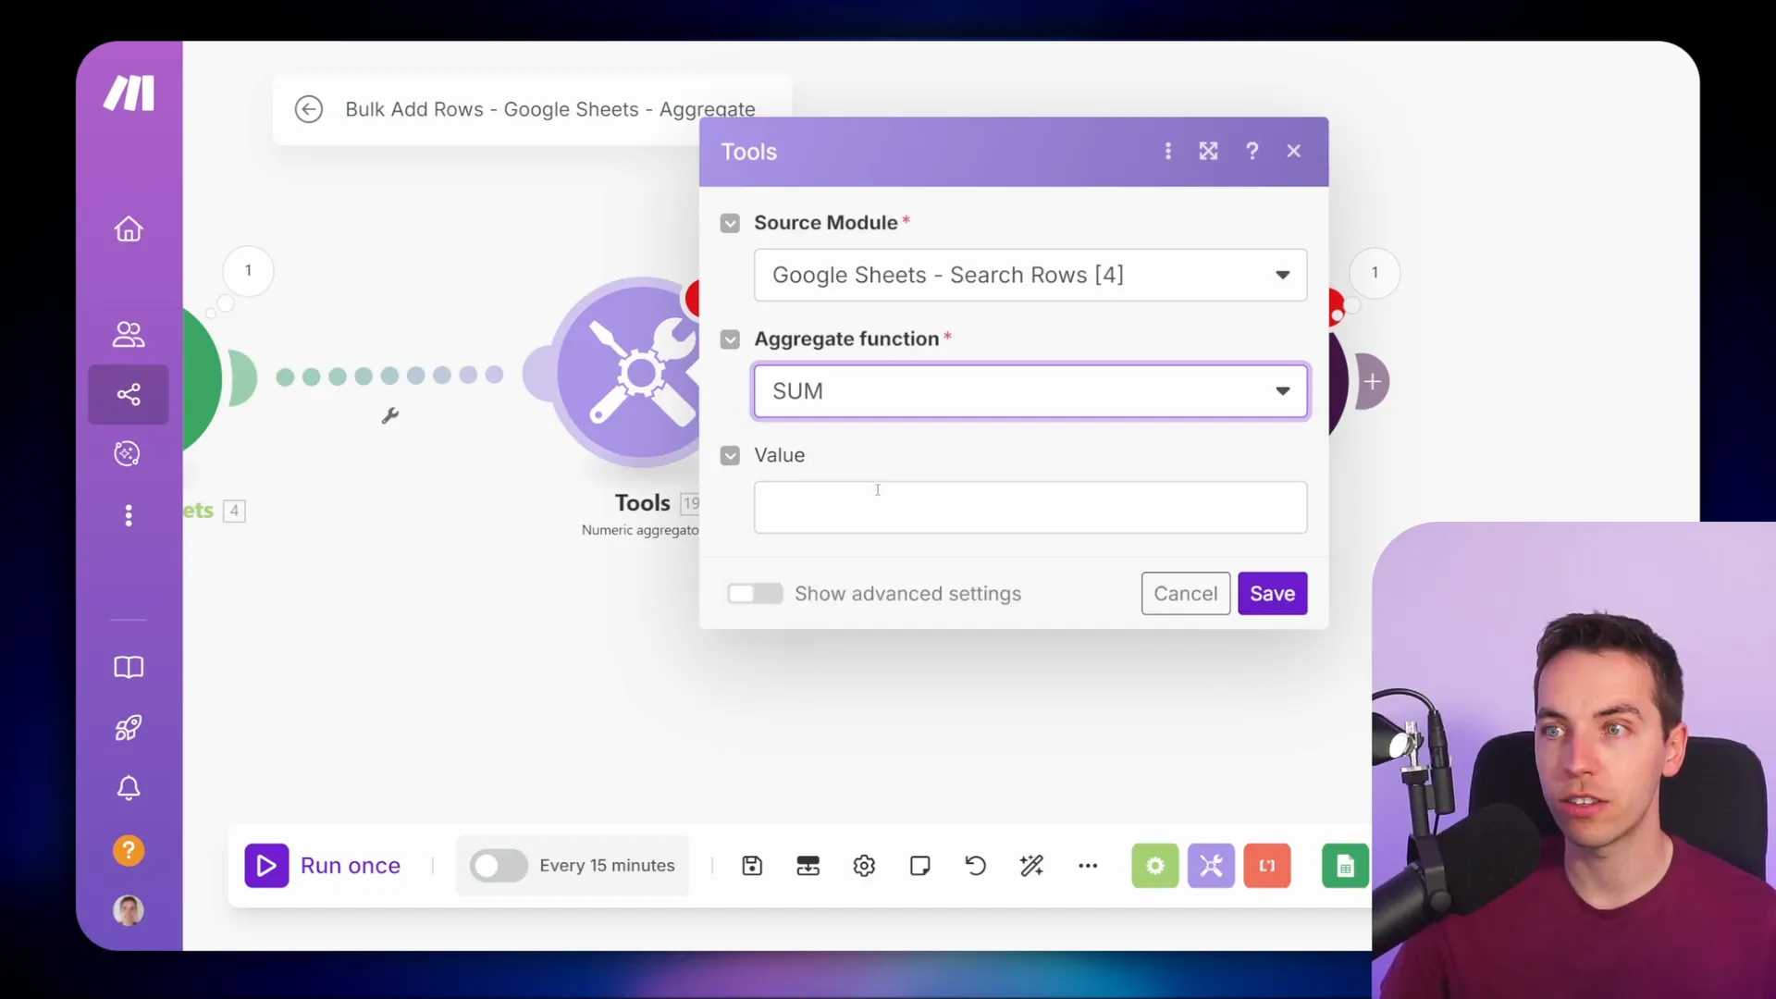
Task: Open the orange Help question mark icon
Action: tap(129, 850)
